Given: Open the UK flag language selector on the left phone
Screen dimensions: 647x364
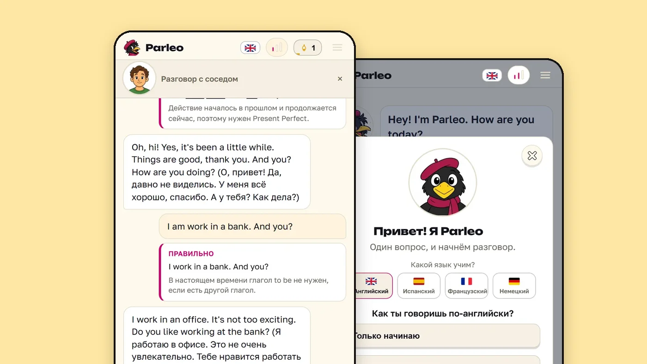Looking at the screenshot, I should (250, 48).
